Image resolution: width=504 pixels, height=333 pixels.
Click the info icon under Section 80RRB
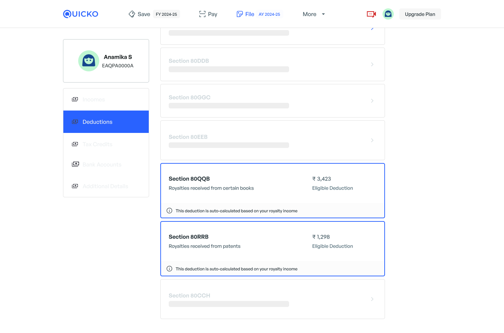(x=169, y=269)
